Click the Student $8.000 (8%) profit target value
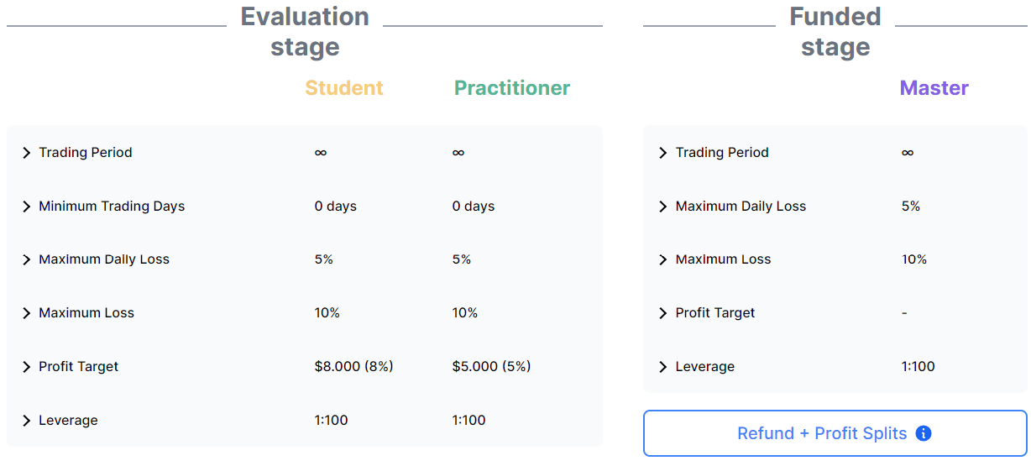 (x=353, y=367)
